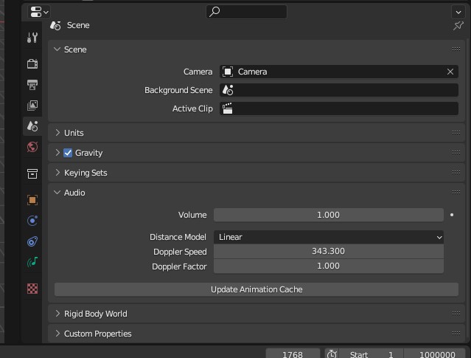This screenshot has height=358, width=471.
Task: Disable the Gravity checkbox
Action: point(68,153)
